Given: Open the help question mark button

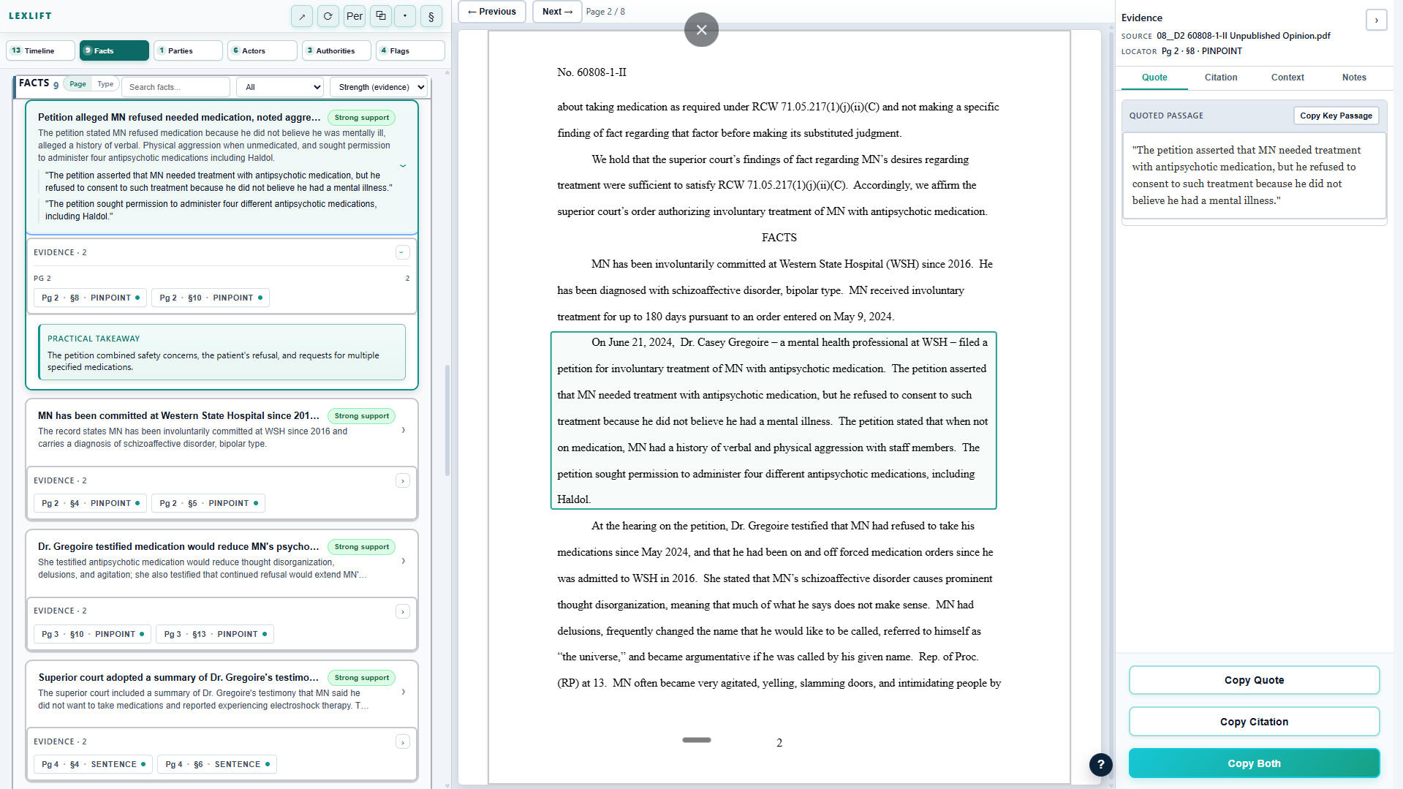Looking at the screenshot, I should coord(1100,764).
